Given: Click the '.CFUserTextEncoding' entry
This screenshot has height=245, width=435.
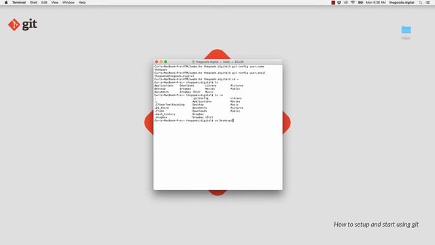Looking at the screenshot, I should coord(169,105).
